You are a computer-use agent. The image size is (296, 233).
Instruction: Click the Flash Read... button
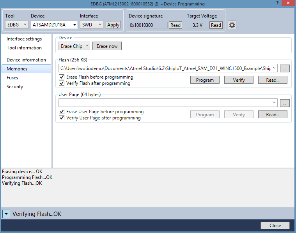(273, 80)
